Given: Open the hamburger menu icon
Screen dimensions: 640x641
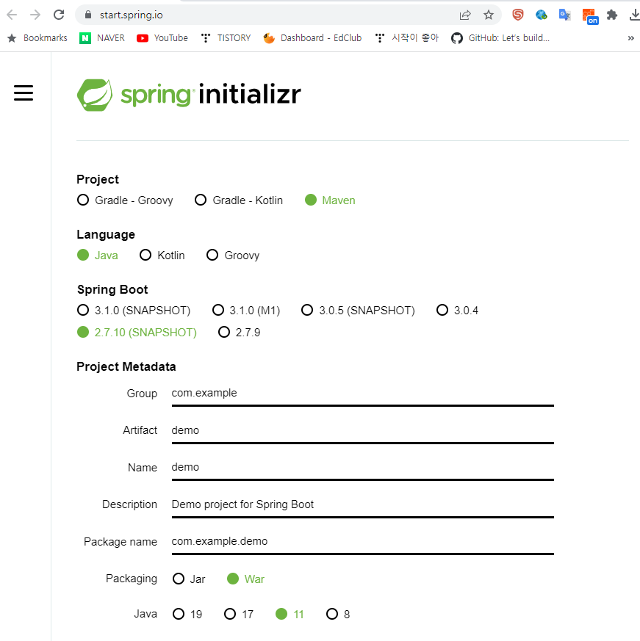Looking at the screenshot, I should click(24, 93).
